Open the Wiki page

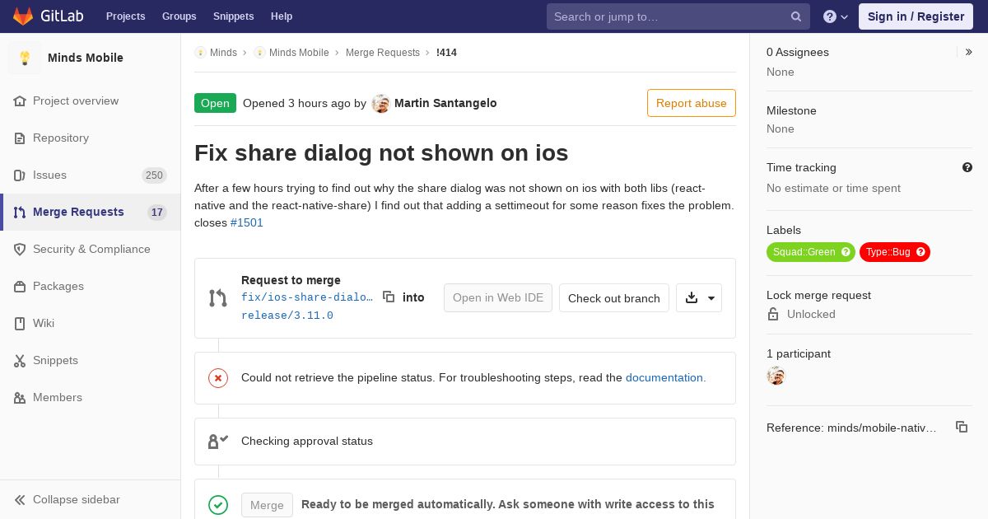[x=91, y=323]
